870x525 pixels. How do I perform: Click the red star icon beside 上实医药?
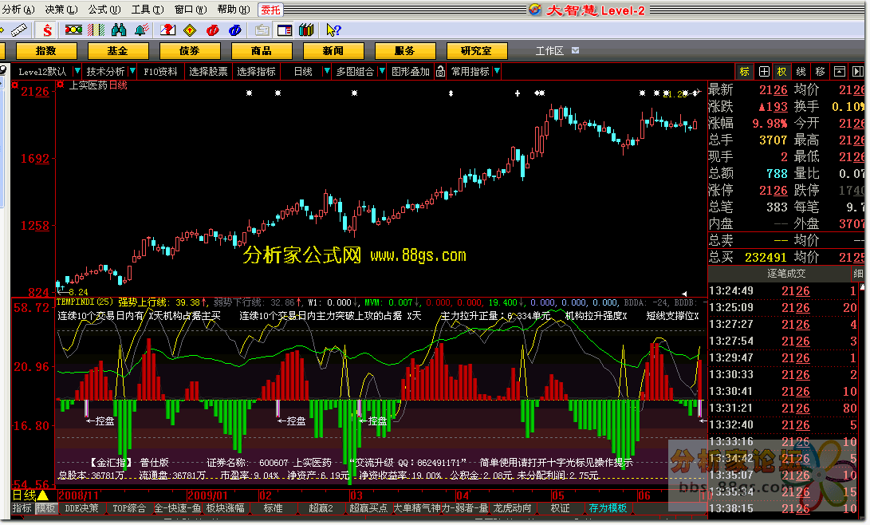pos(60,85)
